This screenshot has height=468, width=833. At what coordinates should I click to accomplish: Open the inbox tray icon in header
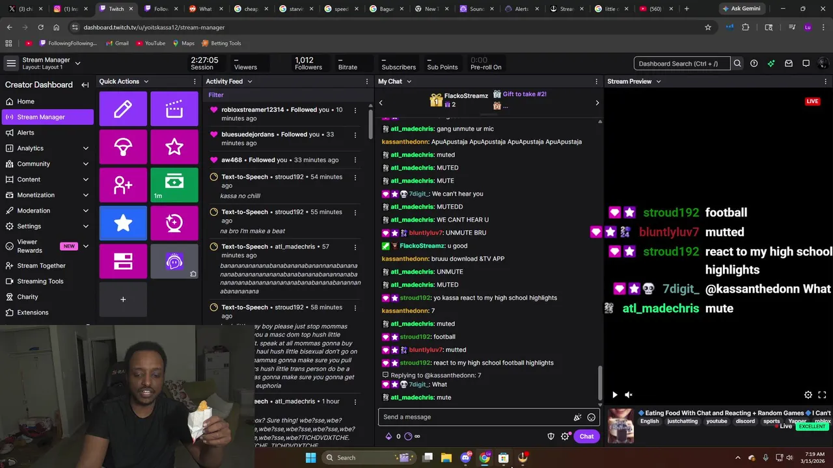pos(789,64)
